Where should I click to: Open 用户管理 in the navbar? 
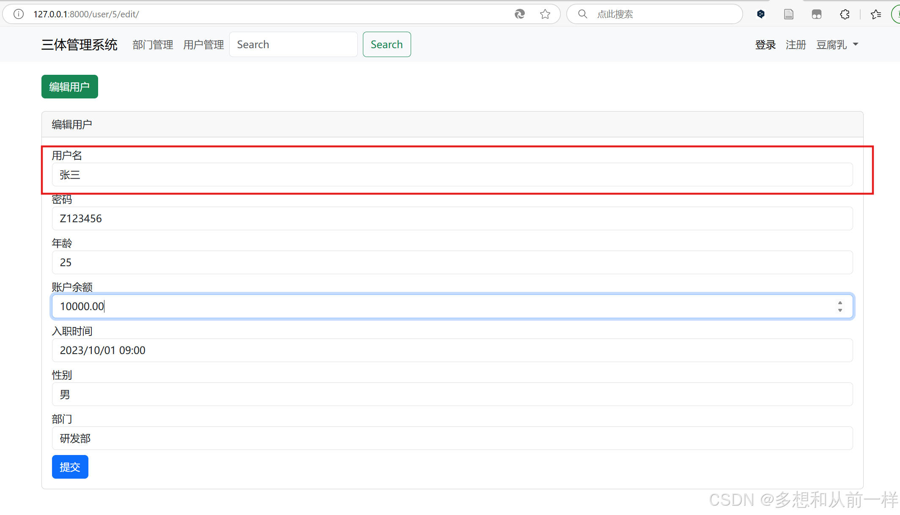[x=203, y=44]
